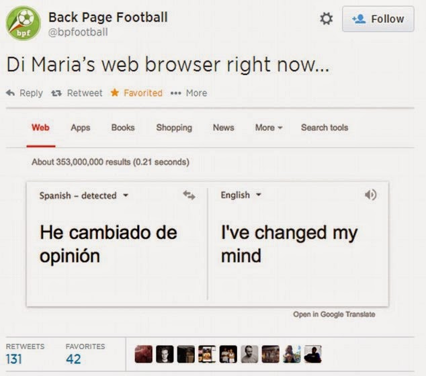Screen dimensions: 426x376
Task: Click the Back Page Football profile avatar
Action: tap(24, 23)
